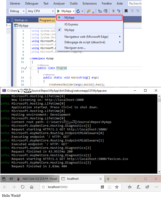
Task: Open the Any CPU platform dropdown
Action: pos(41,11)
